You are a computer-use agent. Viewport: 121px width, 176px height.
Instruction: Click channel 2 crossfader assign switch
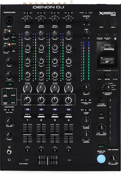tap(41, 150)
